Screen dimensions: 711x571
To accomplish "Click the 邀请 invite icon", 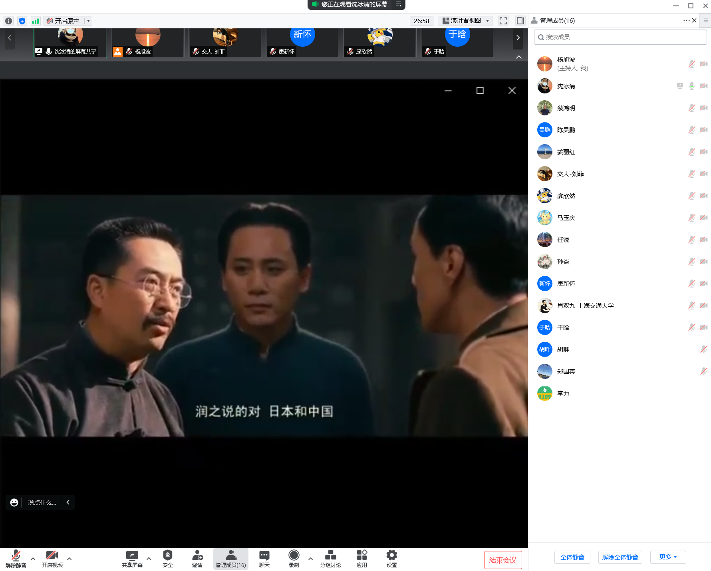I will point(197,559).
